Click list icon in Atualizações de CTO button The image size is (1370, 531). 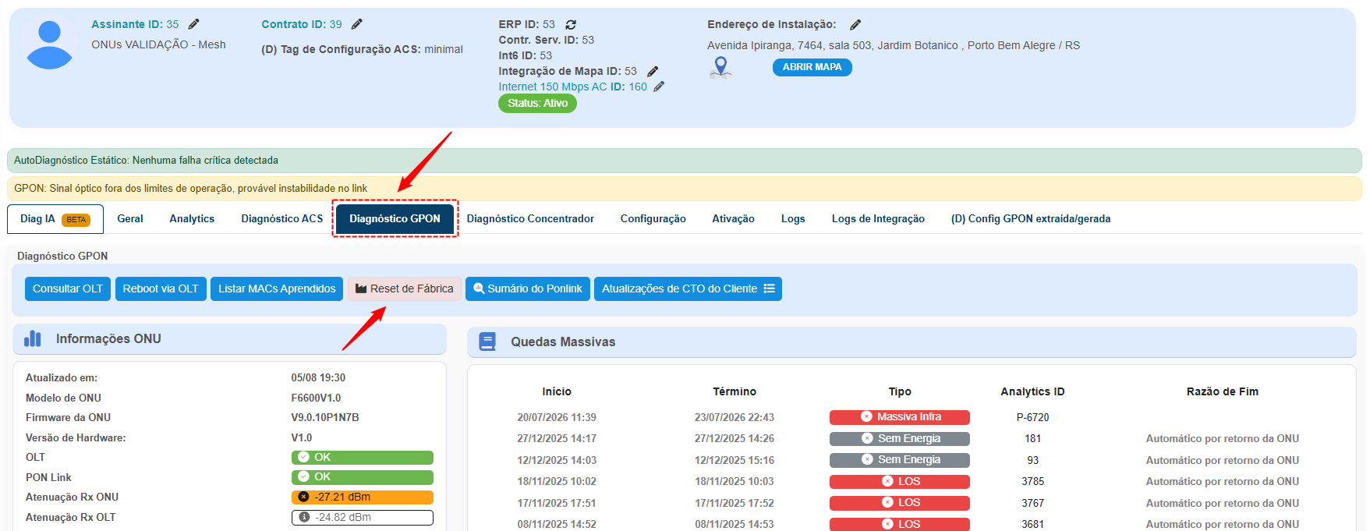point(770,289)
